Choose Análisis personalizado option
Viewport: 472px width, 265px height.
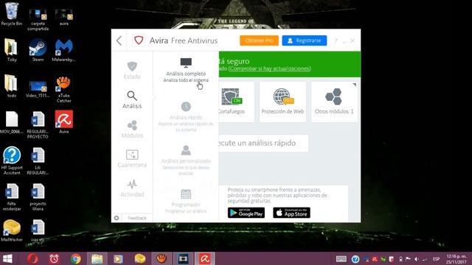pyautogui.click(x=186, y=160)
